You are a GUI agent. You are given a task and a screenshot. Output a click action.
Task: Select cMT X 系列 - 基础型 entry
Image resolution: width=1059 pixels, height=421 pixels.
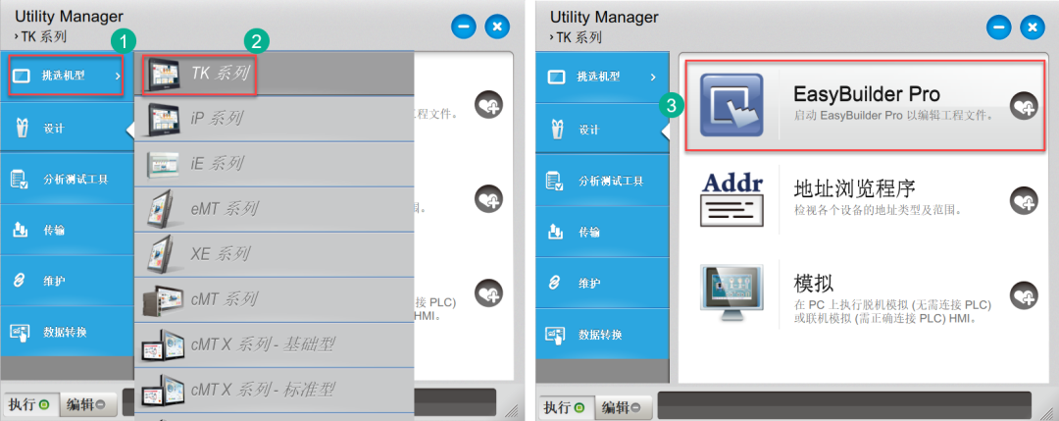(x=275, y=344)
